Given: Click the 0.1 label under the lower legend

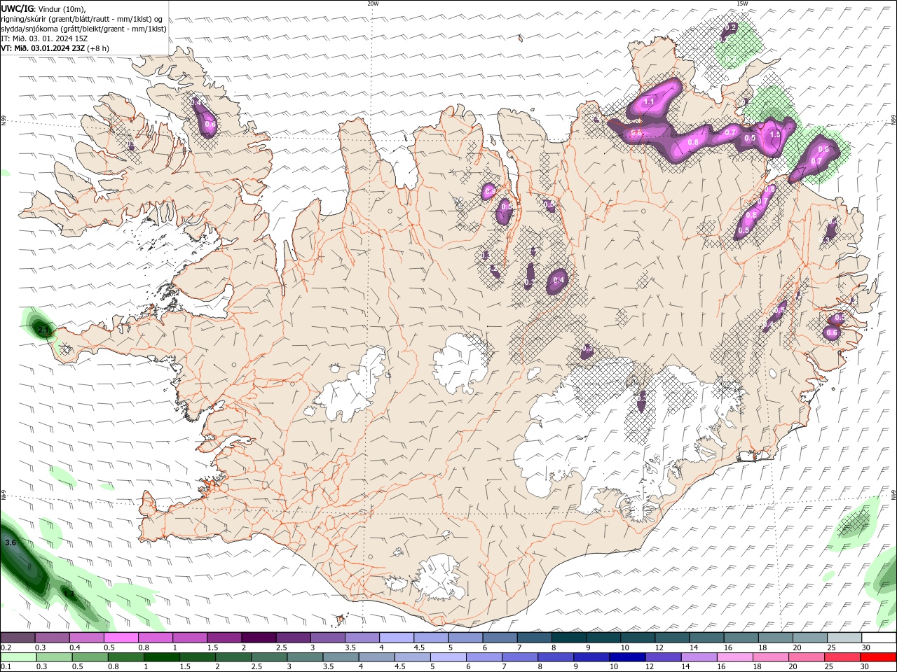Looking at the screenshot, I should (5, 667).
